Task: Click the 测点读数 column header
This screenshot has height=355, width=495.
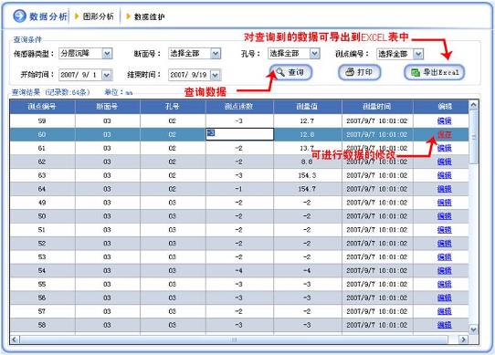Action: 239,107
